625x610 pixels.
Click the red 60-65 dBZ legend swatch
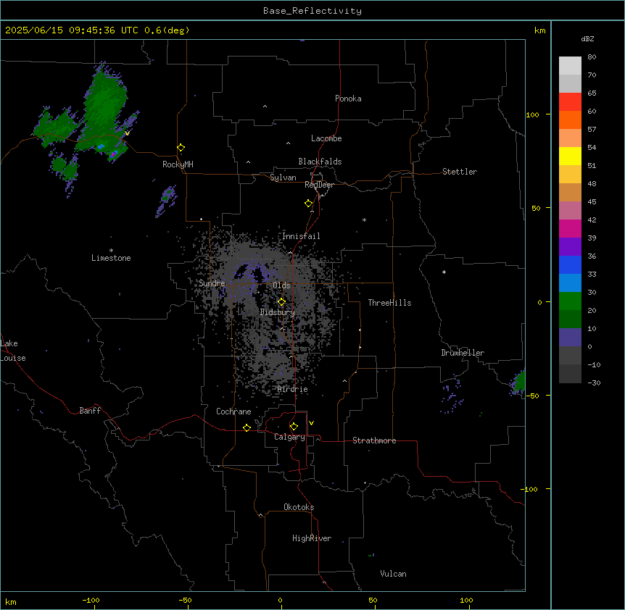pos(570,101)
